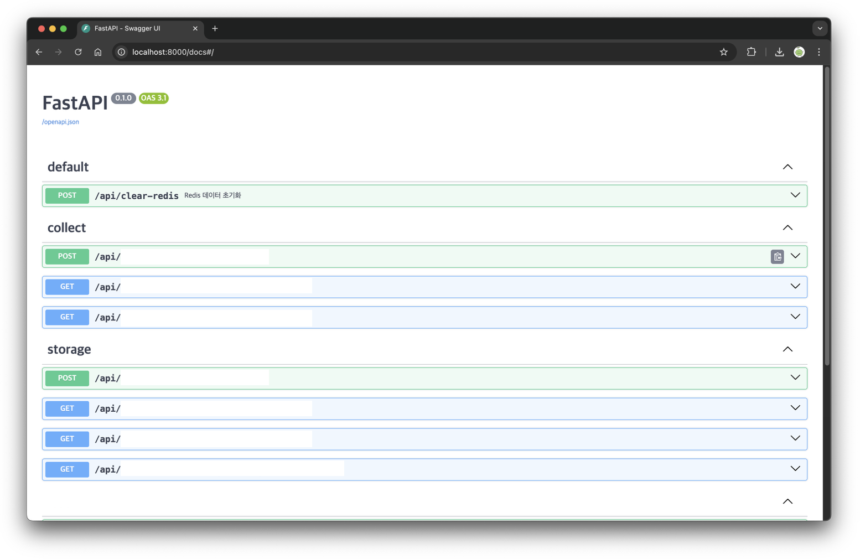Click the default section heading
Viewport: 860px width, 559px height.
pos(68,167)
